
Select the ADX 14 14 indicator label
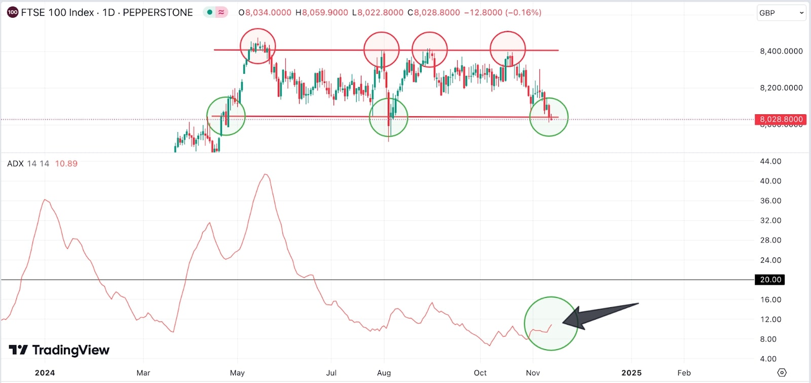pos(28,163)
